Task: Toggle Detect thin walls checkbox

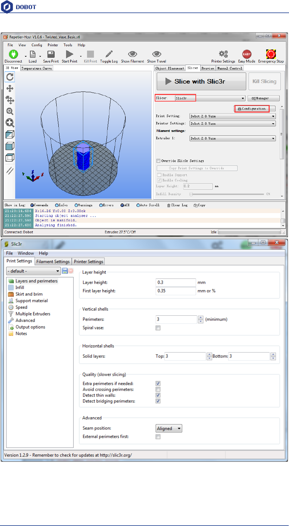Action: coord(158,395)
